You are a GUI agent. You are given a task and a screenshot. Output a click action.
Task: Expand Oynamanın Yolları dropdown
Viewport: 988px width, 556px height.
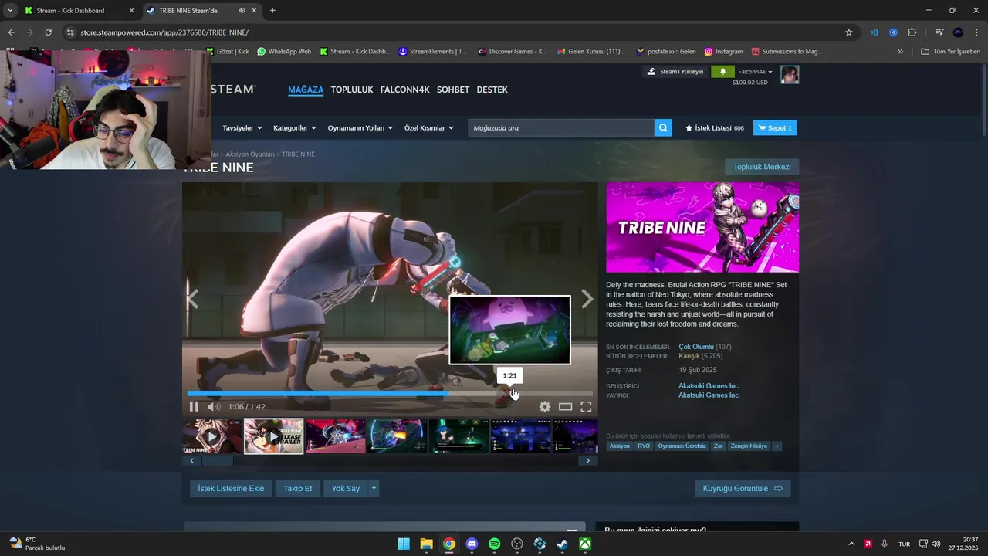point(360,127)
